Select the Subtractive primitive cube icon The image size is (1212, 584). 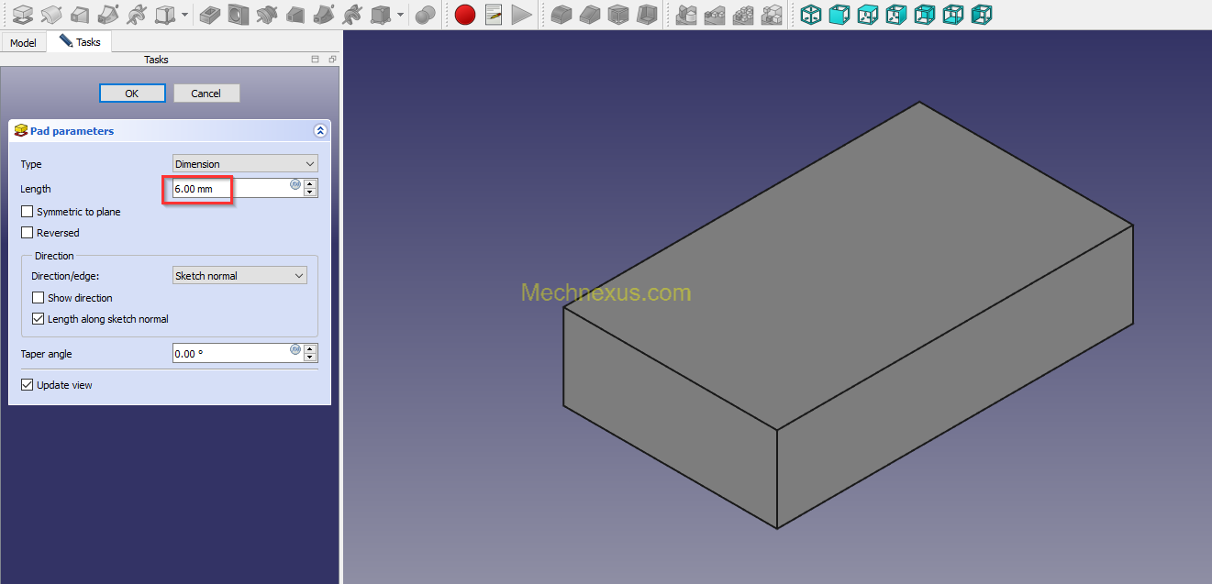point(381,15)
